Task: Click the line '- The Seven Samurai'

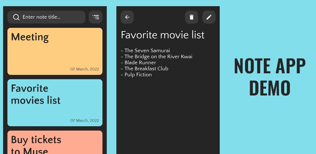Action: coord(145,51)
